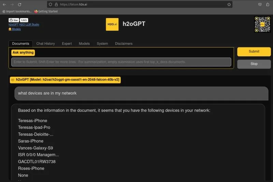This screenshot has width=273, height=182.
Task: Open the System tab
Action: (102, 44)
